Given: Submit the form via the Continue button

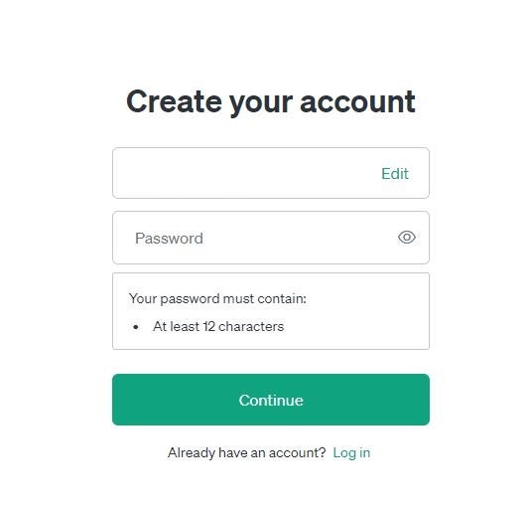Looking at the screenshot, I should pos(271,400).
